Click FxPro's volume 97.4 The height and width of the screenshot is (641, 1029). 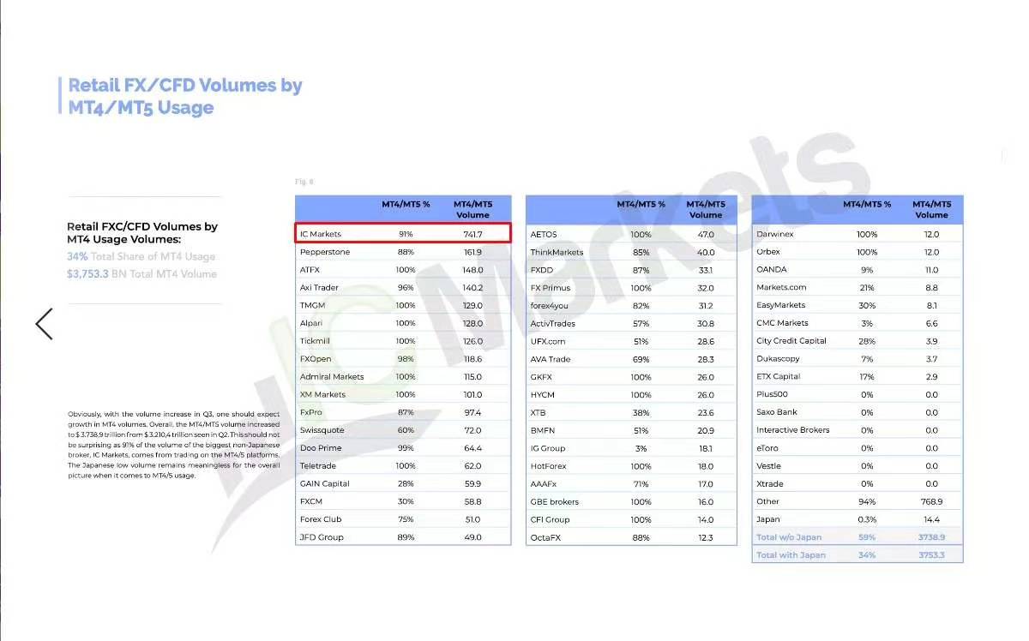(473, 412)
